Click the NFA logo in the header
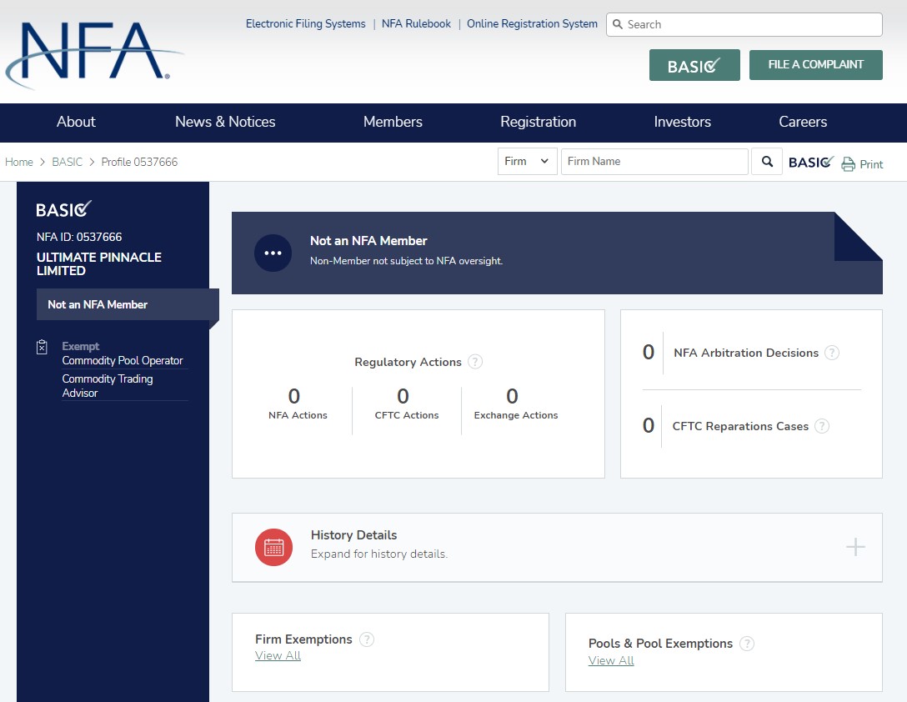 pos(93,53)
